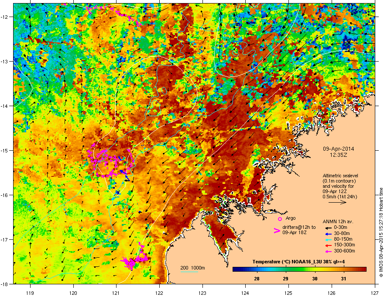Click the '0.5m/s (1kt 24h)' velocity scale text
Screen dimensions: 384x297
(x=339, y=197)
